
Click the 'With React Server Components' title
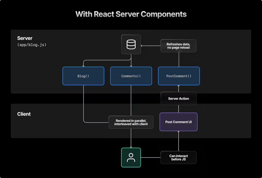[x=131, y=14]
